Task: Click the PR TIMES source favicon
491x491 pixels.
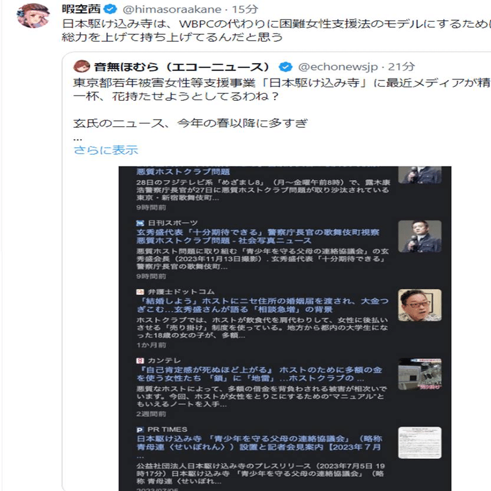Action: [140, 430]
